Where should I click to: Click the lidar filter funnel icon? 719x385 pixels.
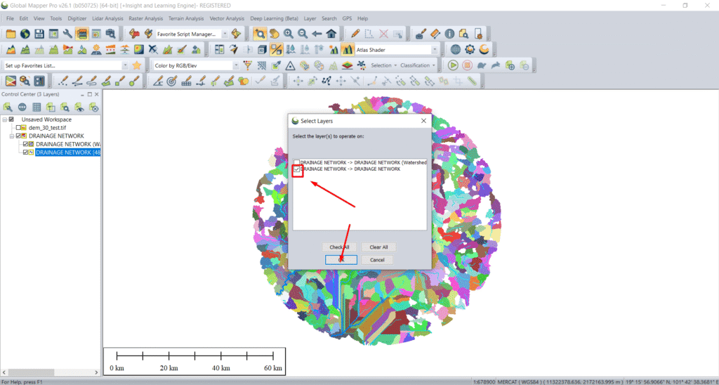click(x=248, y=65)
